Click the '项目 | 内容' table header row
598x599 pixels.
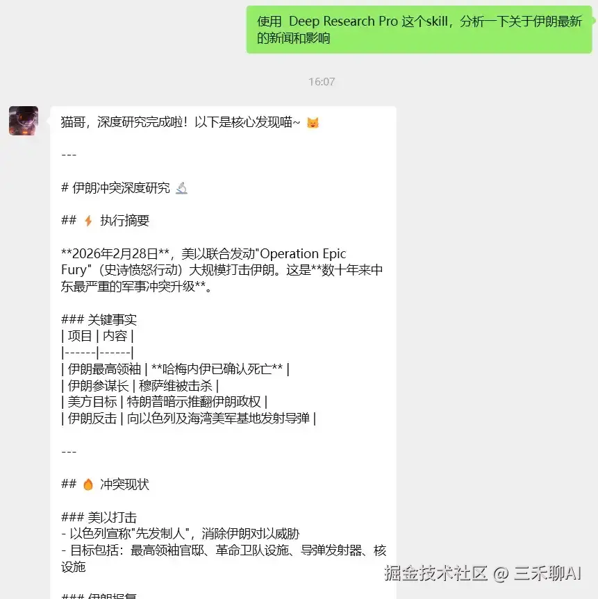(x=97, y=336)
